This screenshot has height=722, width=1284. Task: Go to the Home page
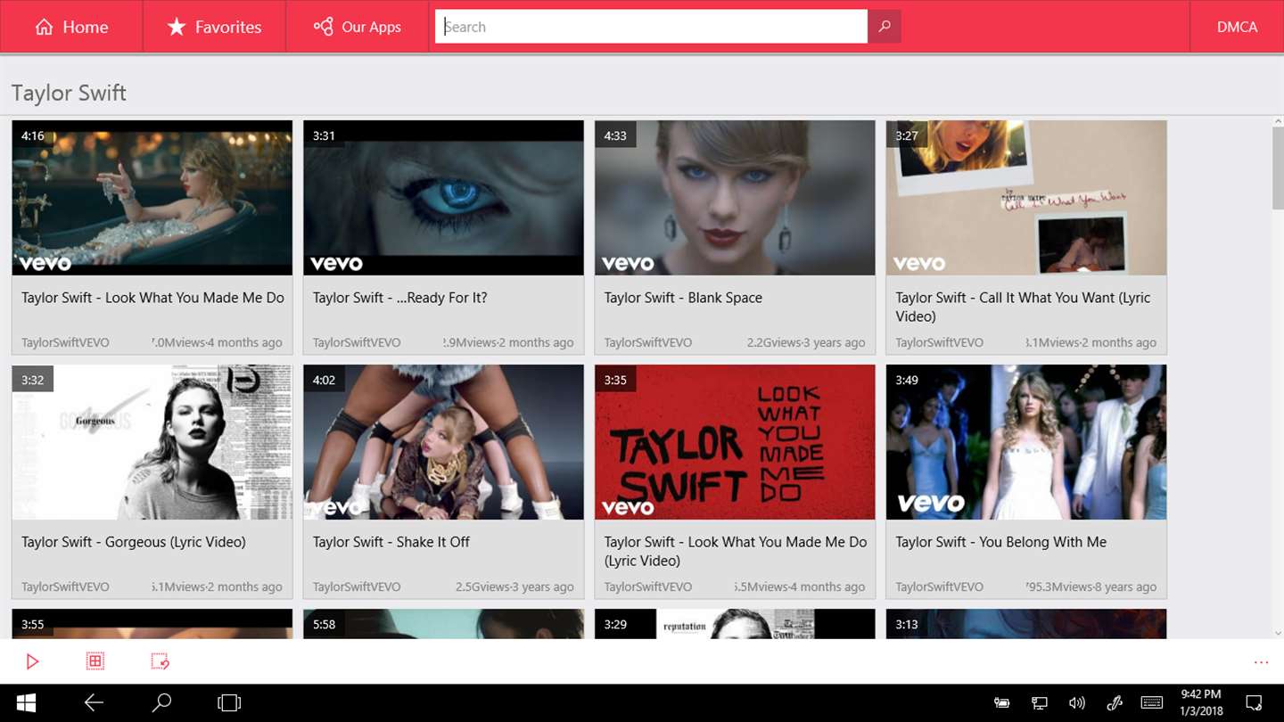(x=71, y=27)
